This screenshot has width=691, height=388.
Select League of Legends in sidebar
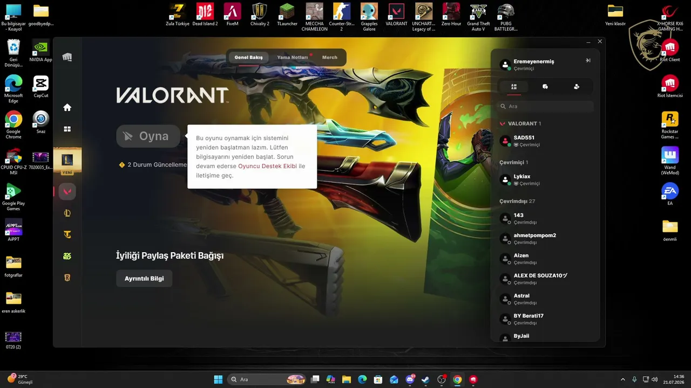67,213
